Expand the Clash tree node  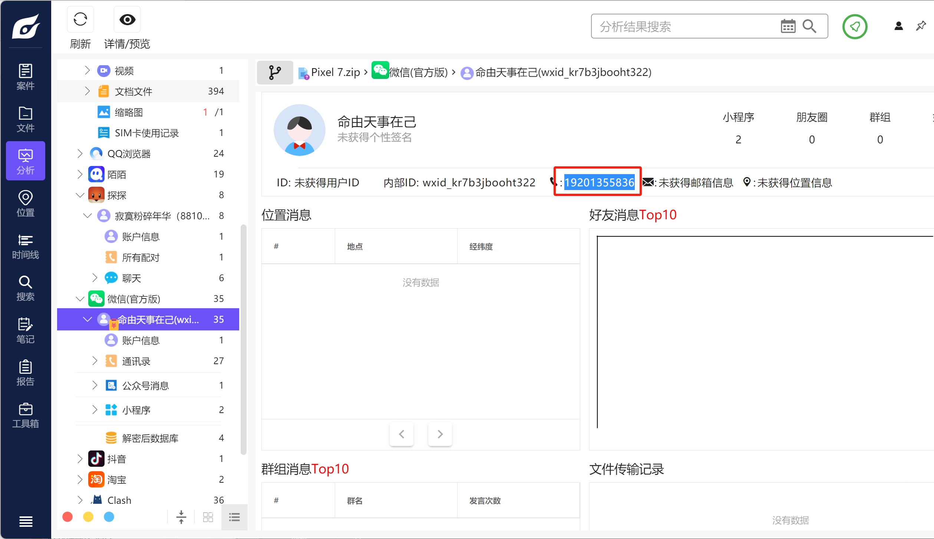(80, 500)
